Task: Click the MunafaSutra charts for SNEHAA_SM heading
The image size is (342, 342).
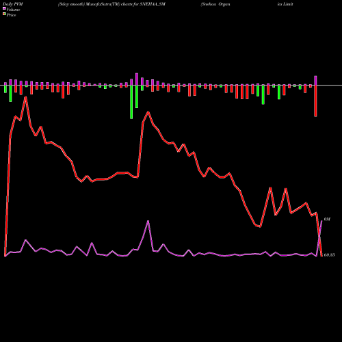Action: click(111, 4)
